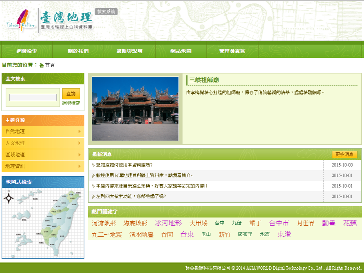Image resolution: width=364 pixels, height=273 pixels.
Task: Select keyword 花蓮
Action: tap(350, 223)
